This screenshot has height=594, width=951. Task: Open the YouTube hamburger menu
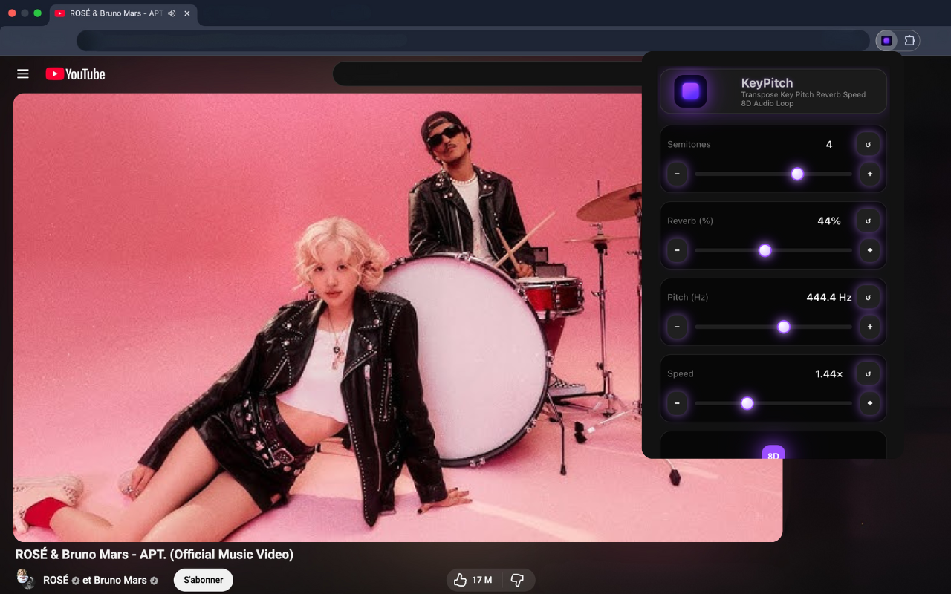[23, 74]
